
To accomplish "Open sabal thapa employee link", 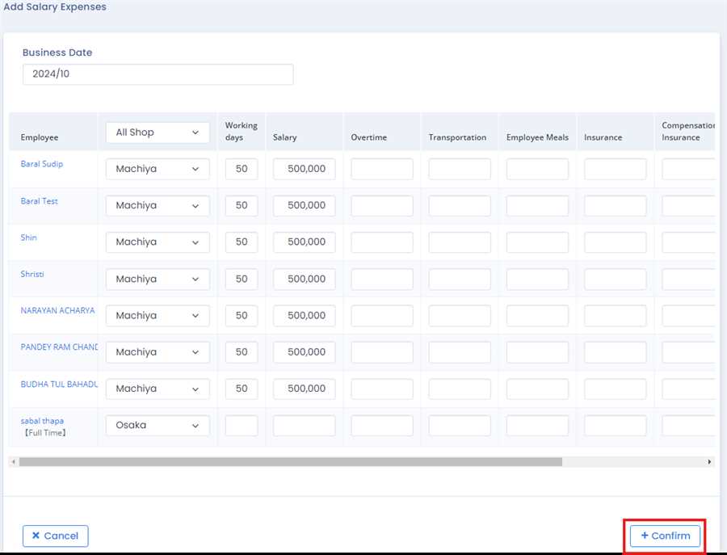I will (42, 421).
